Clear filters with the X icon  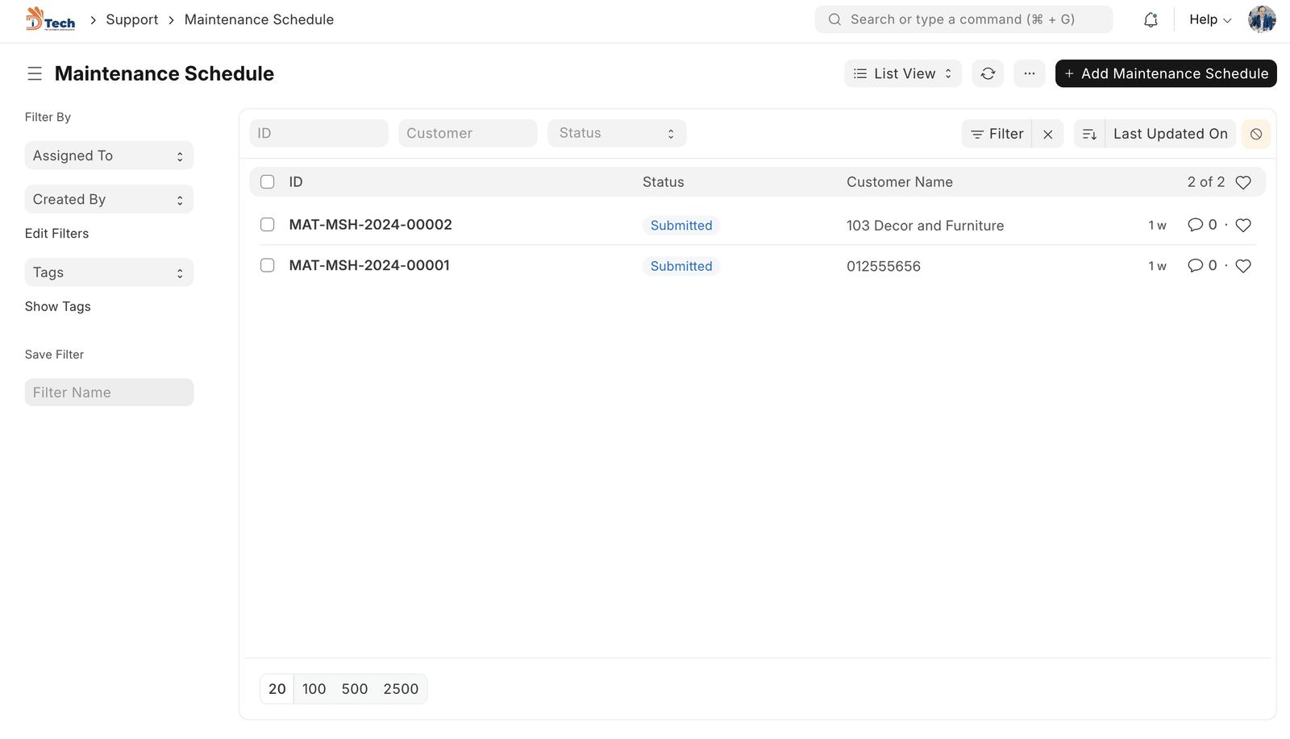tap(1047, 134)
